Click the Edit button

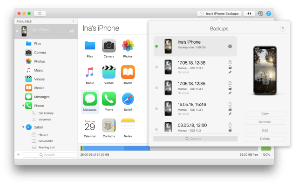[265, 130]
